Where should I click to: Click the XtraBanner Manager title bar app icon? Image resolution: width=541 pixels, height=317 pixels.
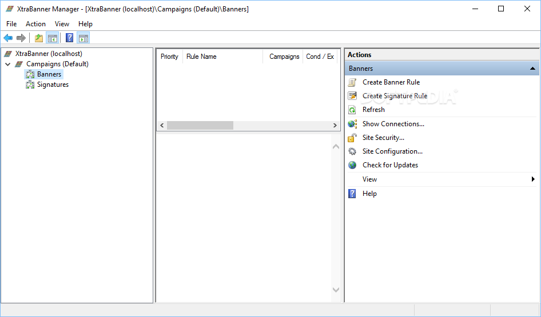pos(10,9)
